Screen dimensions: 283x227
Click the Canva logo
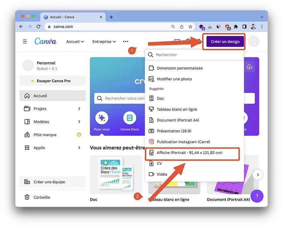click(45, 41)
